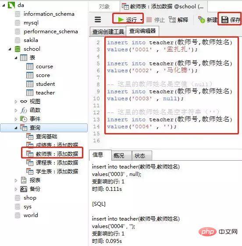Collapse the 查询 (Queries) tree node
The width and height of the screenshot is (242, 246).
pyautogui.click(x=16, y=128)
